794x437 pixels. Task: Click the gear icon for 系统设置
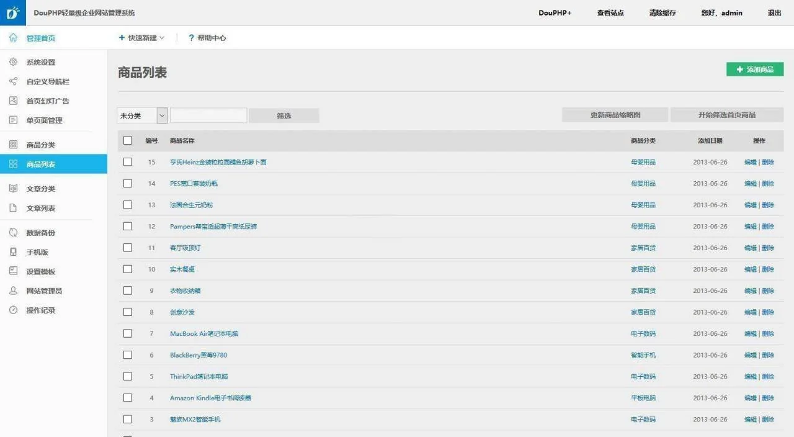pyautogui.click(x=13, y=62)
